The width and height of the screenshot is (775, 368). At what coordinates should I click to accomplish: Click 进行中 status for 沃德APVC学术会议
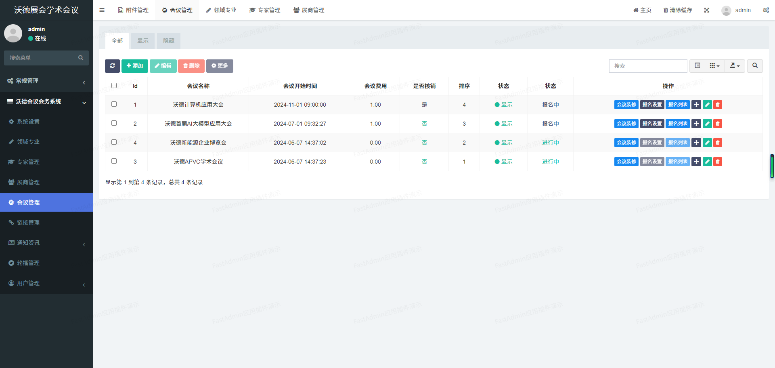[551, 162]
